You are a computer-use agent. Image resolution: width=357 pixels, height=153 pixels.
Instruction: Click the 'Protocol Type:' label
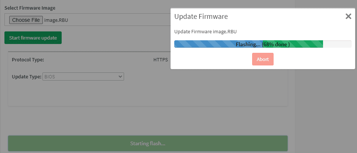pyautogui.click(x=28, y=60)
